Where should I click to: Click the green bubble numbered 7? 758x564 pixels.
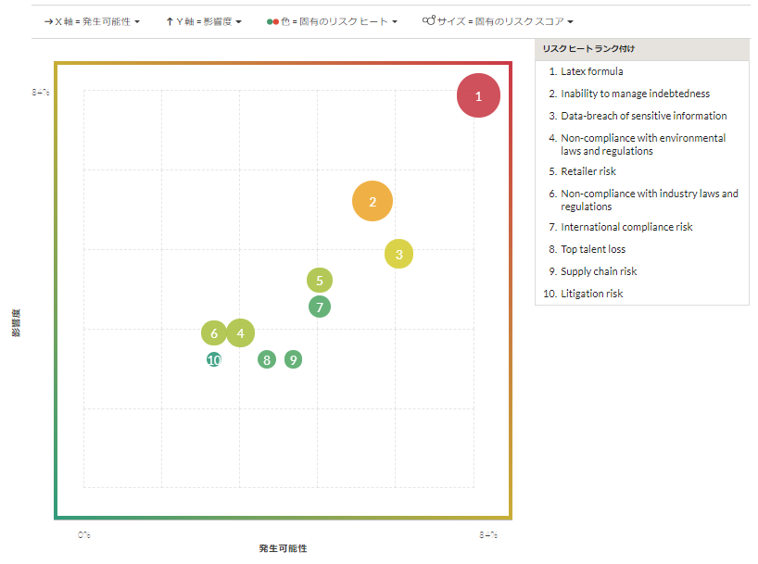click(320, 307)
